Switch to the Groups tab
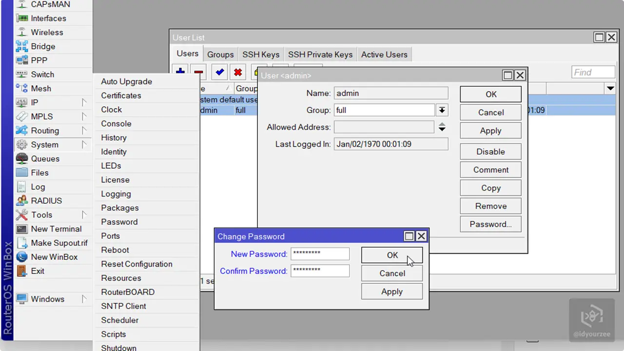624x351 pixels. (x=220, y=55)
